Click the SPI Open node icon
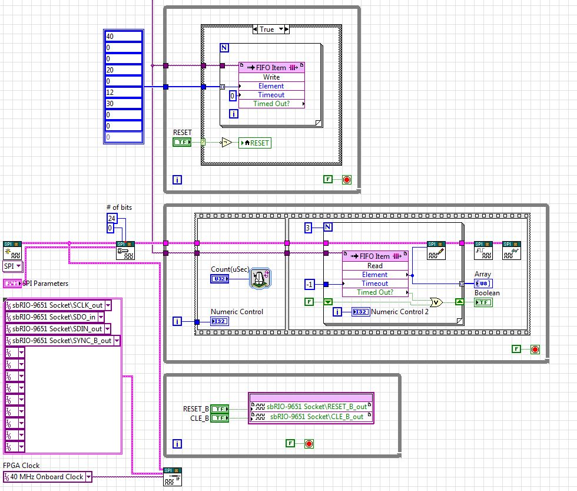 tap(12, 251)
